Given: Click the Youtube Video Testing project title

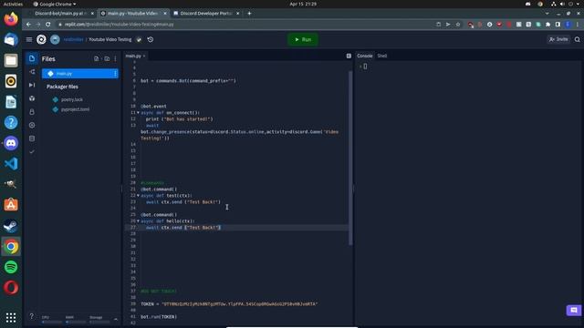Looking at the screenshot, I should click(x=110, y=39).
